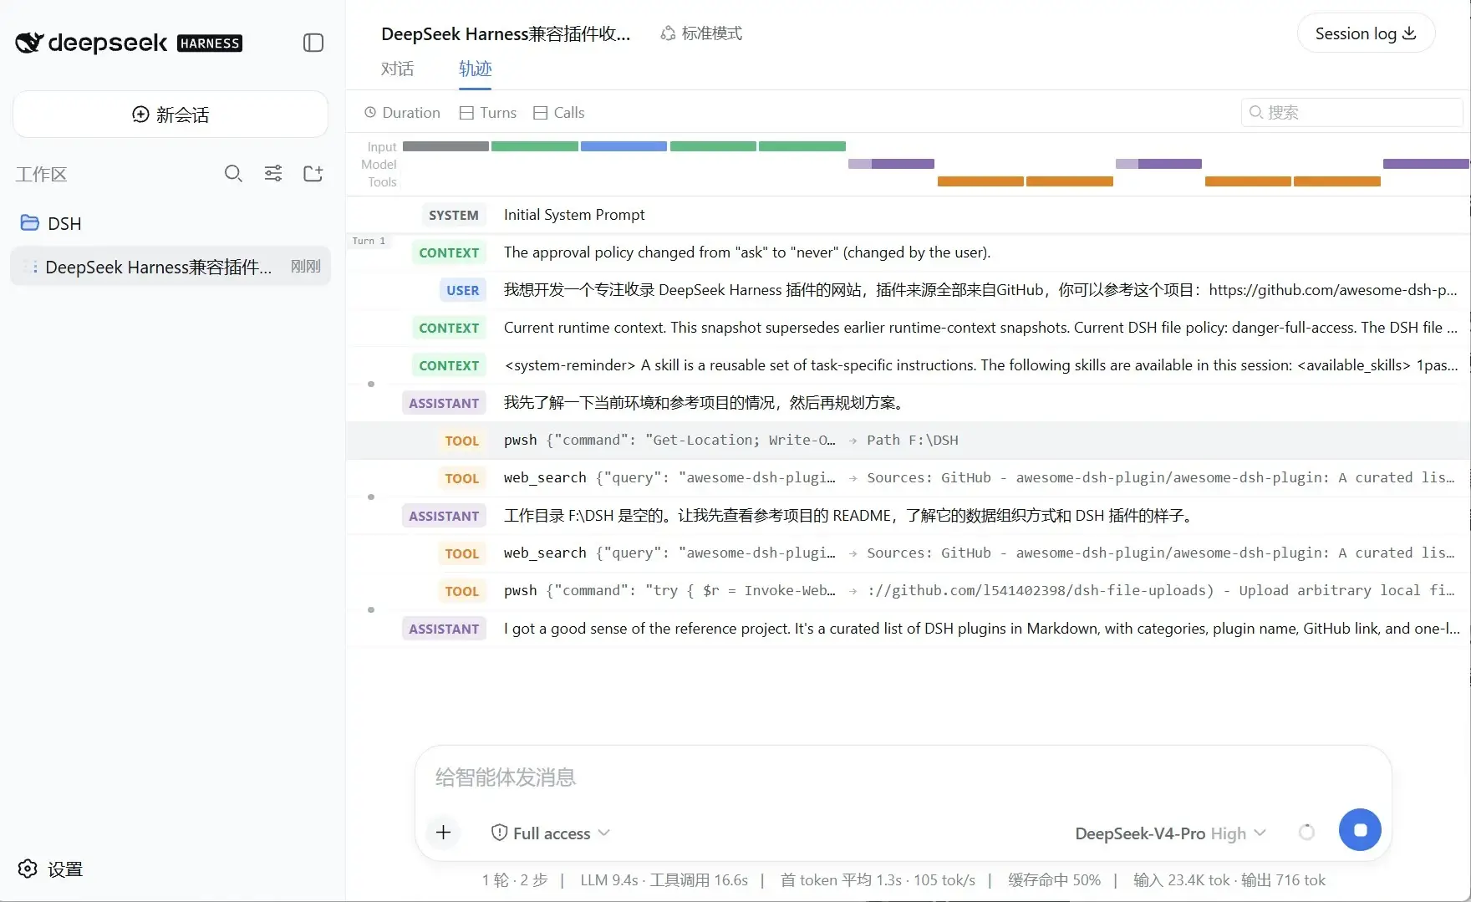The image size is (1471, 902).
Task: Click 1 轮 · 2 步 status text
Action: pyautogui.click(x=515, y=880)
